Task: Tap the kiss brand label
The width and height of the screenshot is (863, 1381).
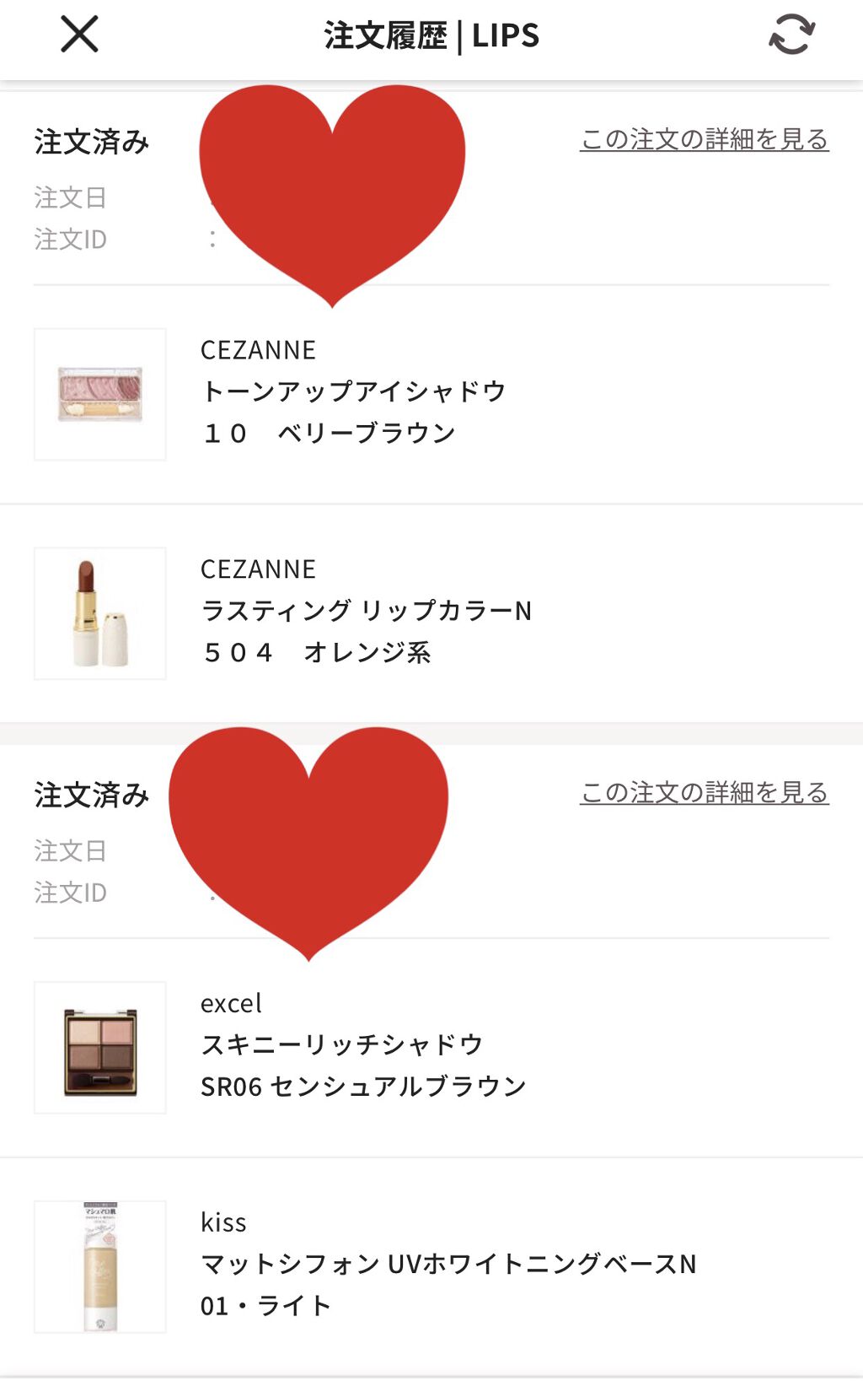Action: click(223, 1222)
